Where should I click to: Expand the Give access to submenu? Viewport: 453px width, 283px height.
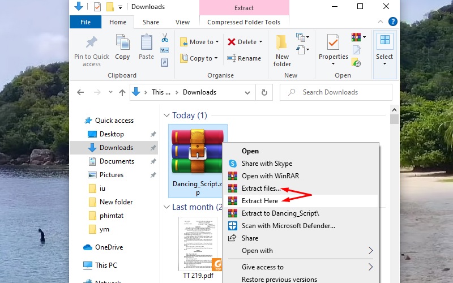tap(301, 267)
